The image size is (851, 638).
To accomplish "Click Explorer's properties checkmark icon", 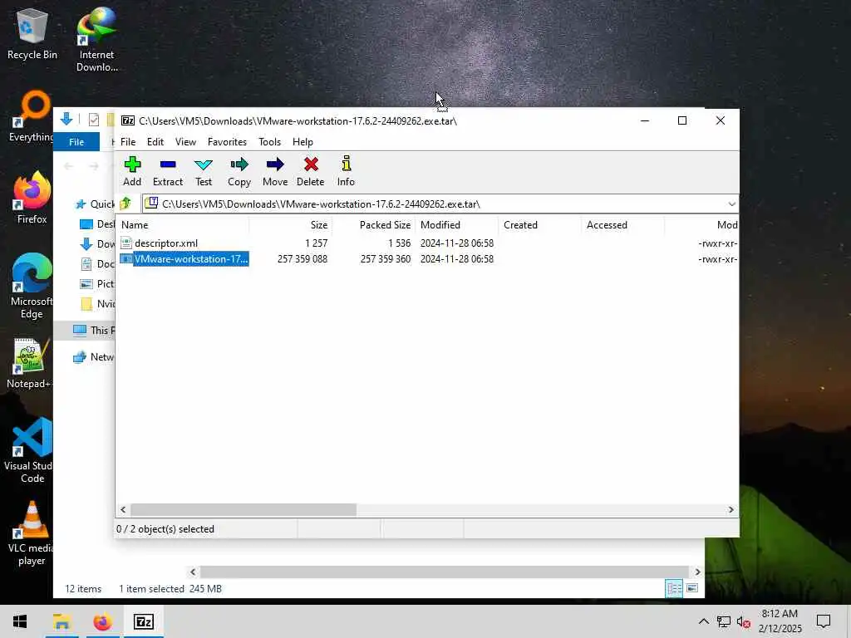I will click(x=93, y=120).
